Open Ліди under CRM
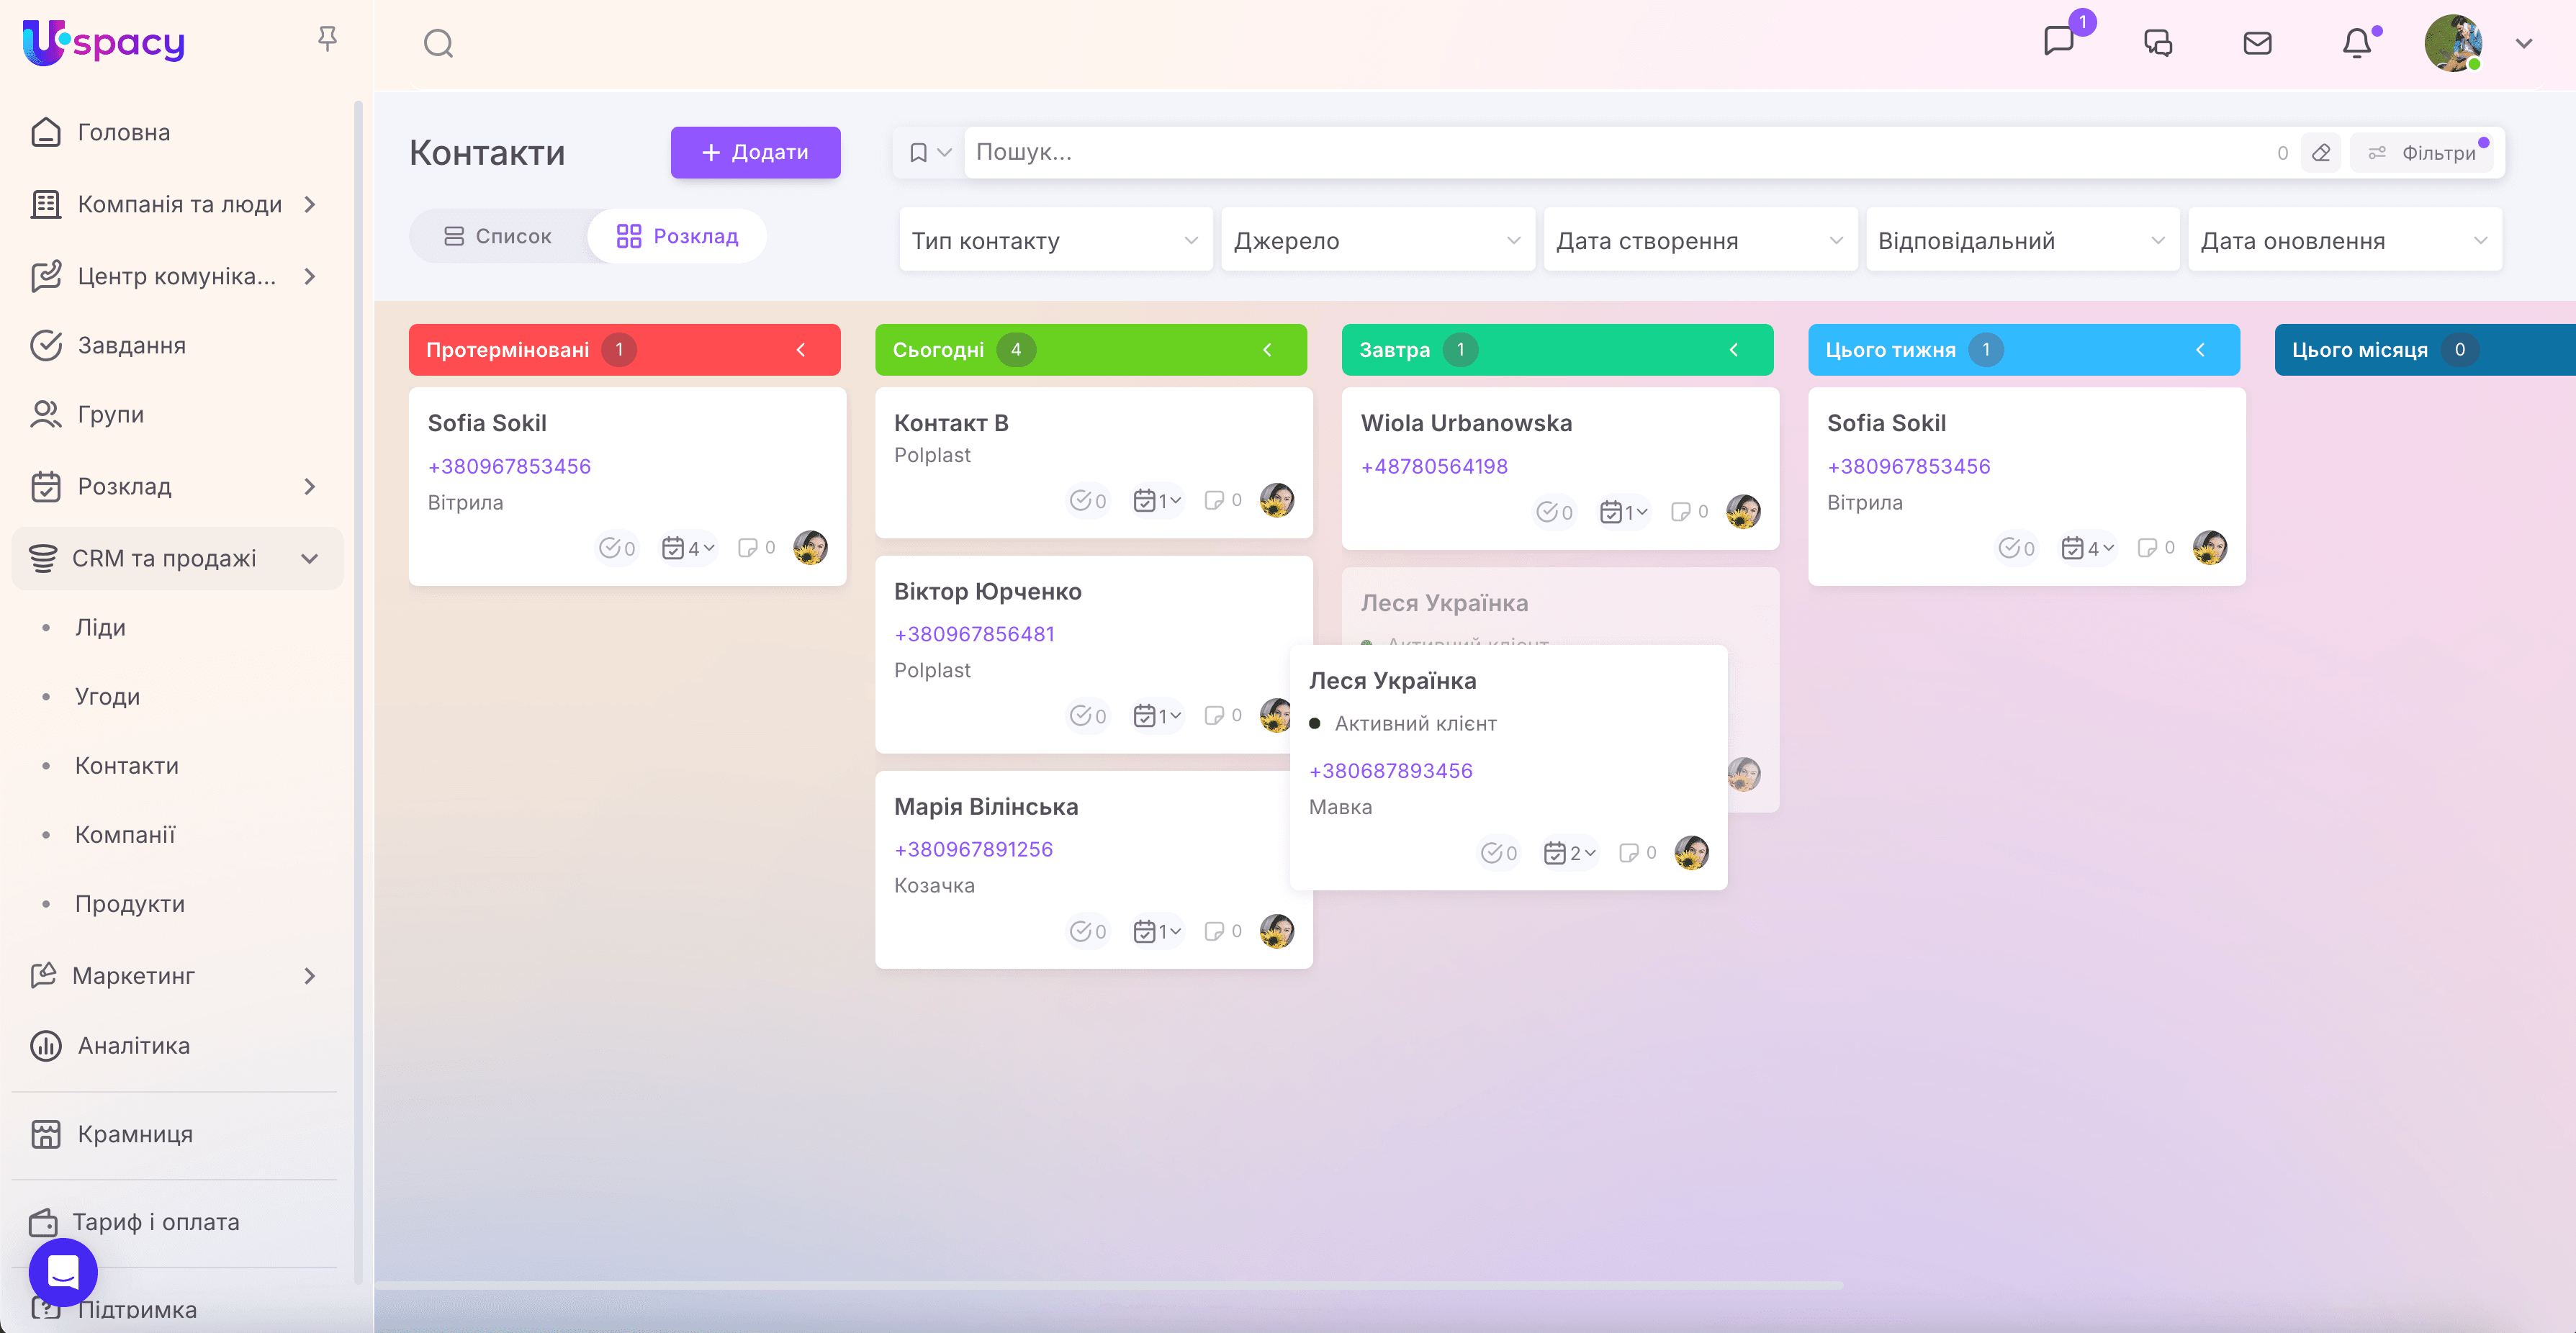The image size is (2576, 1333). click(100, 627)
